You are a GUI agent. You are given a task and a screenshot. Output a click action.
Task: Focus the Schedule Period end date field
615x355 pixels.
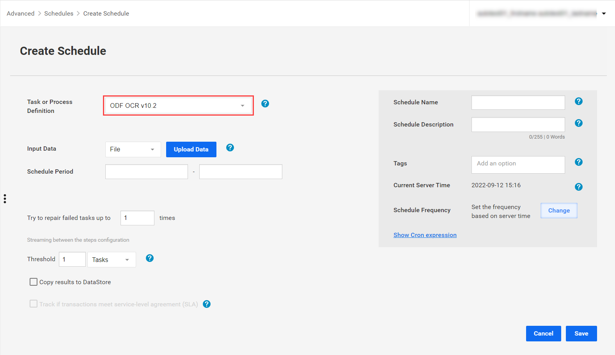tap(241, 172)
